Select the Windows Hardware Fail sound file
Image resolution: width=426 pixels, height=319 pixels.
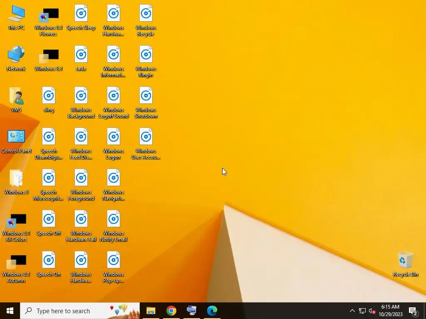(x=81, y=226)
